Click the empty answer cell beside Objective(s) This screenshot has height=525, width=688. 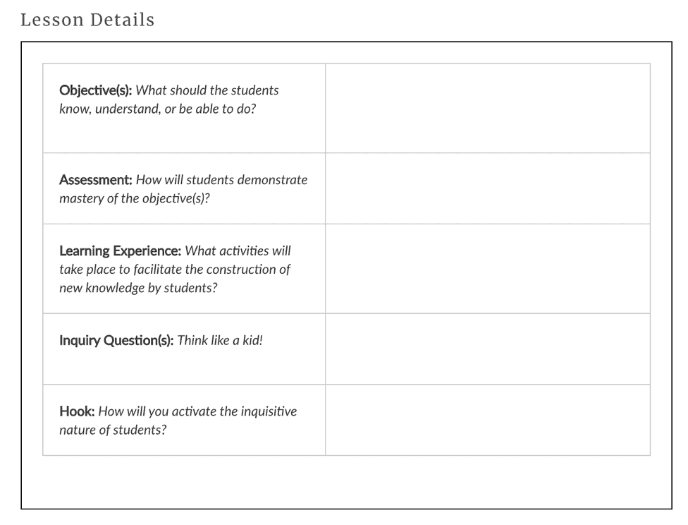pos(487,108)
